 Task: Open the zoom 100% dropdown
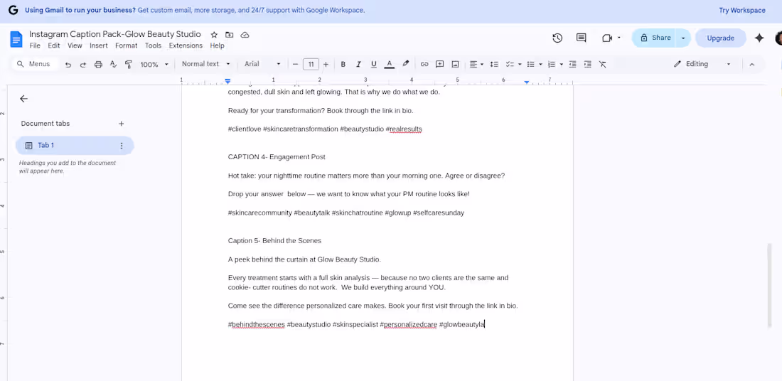(x=154, y=65)
